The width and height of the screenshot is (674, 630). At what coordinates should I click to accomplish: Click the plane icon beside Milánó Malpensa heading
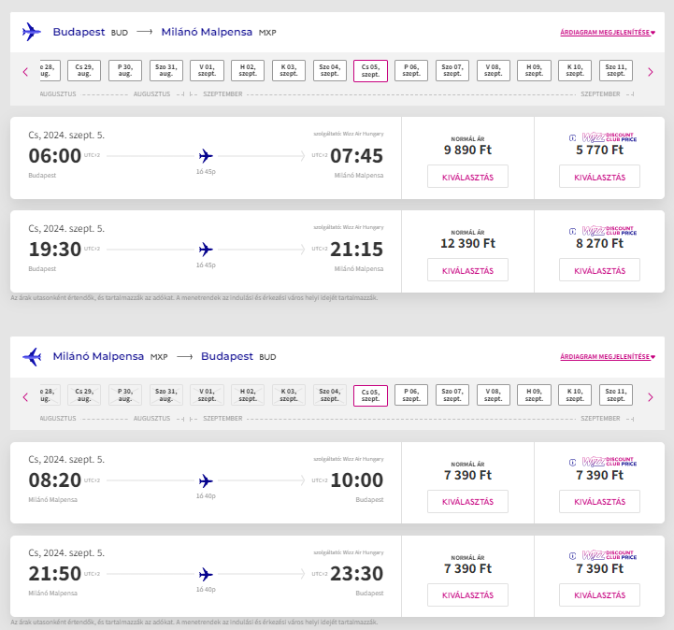tap(32, 356)
